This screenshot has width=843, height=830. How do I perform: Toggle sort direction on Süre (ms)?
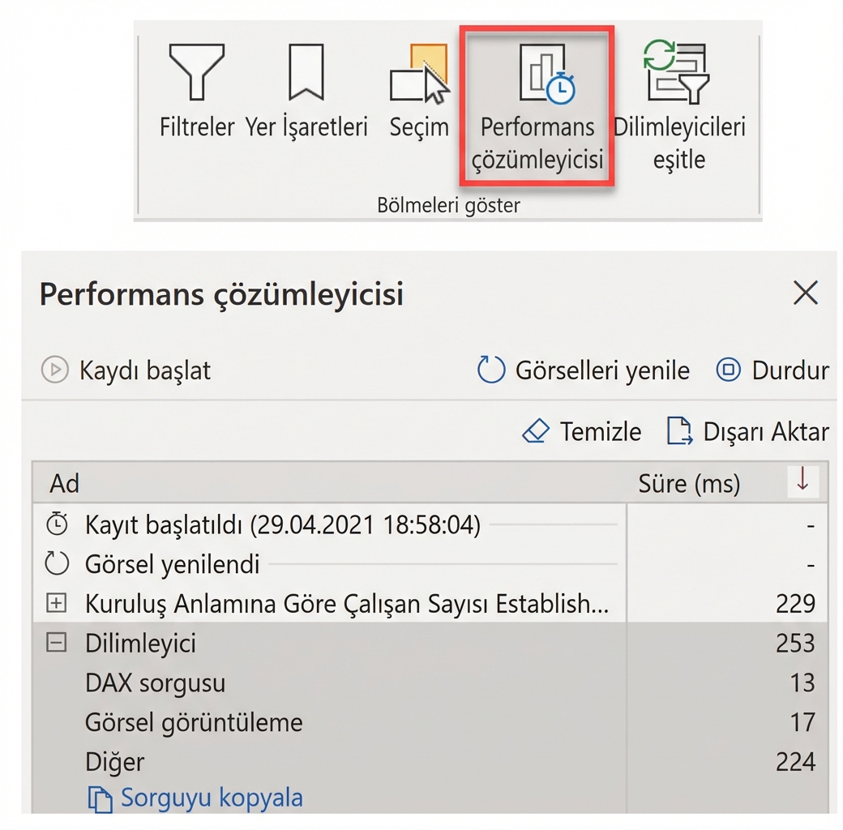click(802, 481)
